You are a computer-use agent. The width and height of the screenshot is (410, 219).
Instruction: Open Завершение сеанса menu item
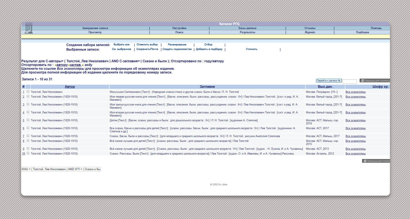click(95, 28)
